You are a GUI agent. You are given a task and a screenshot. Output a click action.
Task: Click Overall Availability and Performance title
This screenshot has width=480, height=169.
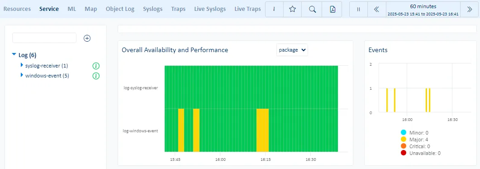pos(175,50)
